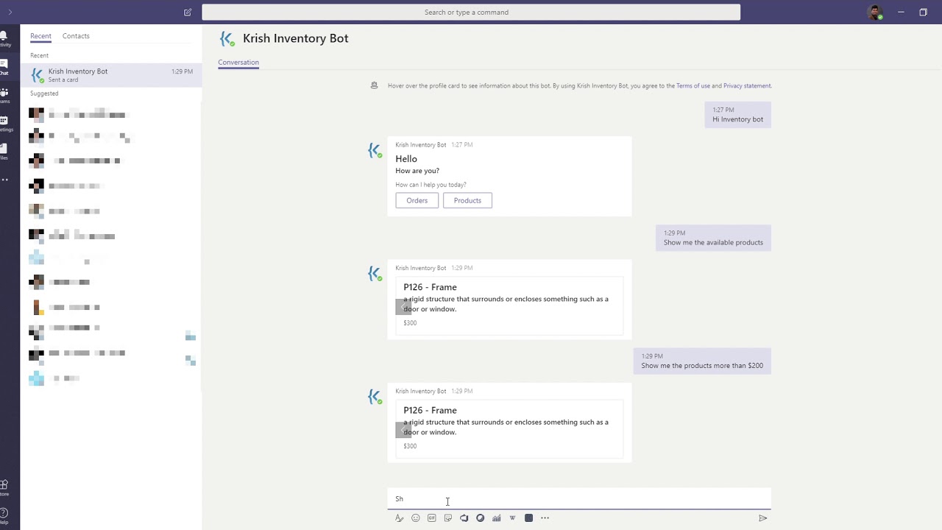This screenshot has width=942, height=530.
Task: Focus the Search or type a command box
Action: pos(471,13)
